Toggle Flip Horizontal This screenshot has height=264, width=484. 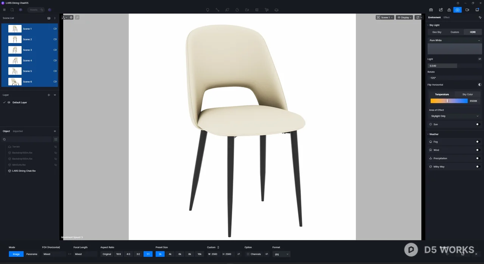(x=480, y=85)
